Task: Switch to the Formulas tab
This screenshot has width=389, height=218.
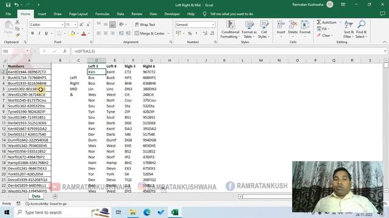Action: [x=102, y=14]
